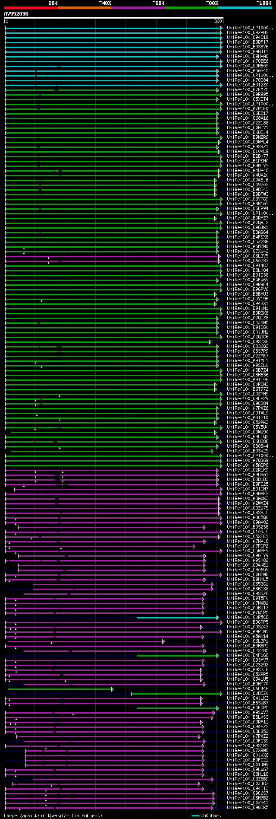Click the query name AV552036
This screenshot has width=276, height=819.
[16, 14]
